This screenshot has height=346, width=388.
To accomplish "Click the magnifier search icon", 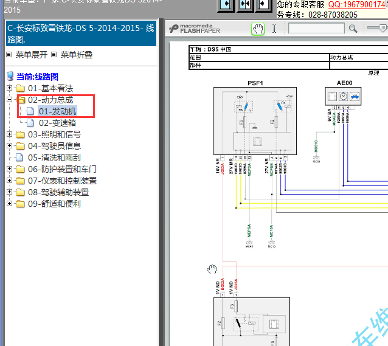I will point(353,29).
